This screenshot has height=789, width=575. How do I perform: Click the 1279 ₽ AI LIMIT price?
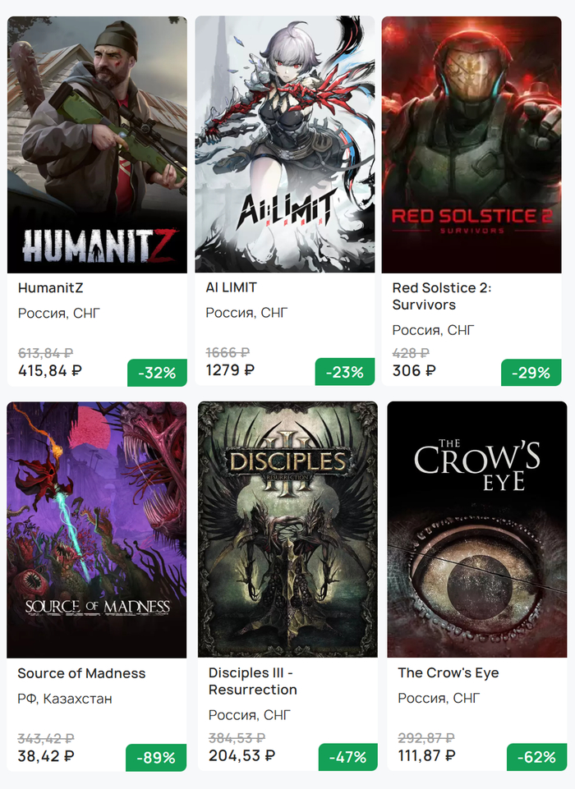tap(230, 370)
